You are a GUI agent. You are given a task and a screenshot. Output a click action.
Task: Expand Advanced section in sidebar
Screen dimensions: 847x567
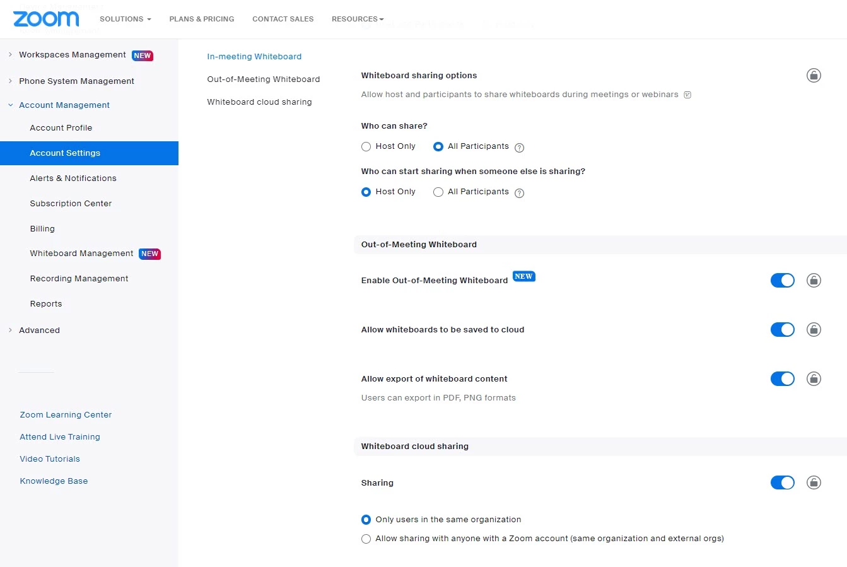click(10, 330)
